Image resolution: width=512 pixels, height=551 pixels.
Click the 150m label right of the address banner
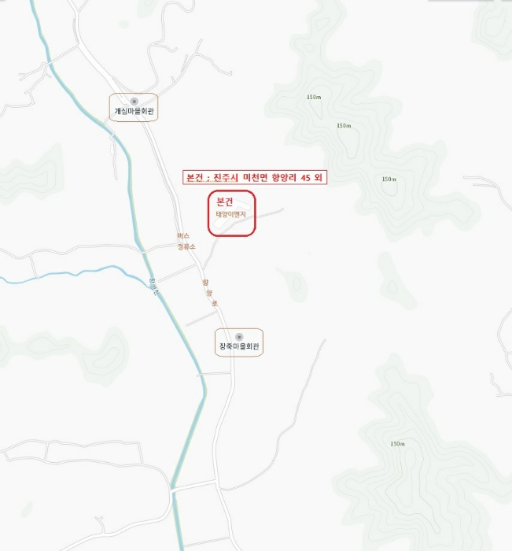(389, 179)
